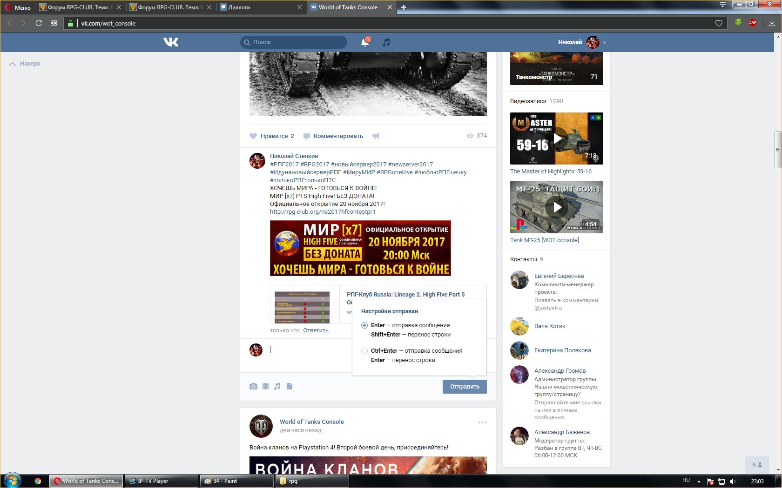Click Комментировать under the post
The height and width of the screenshot is (488, 782).
point(333,136)
